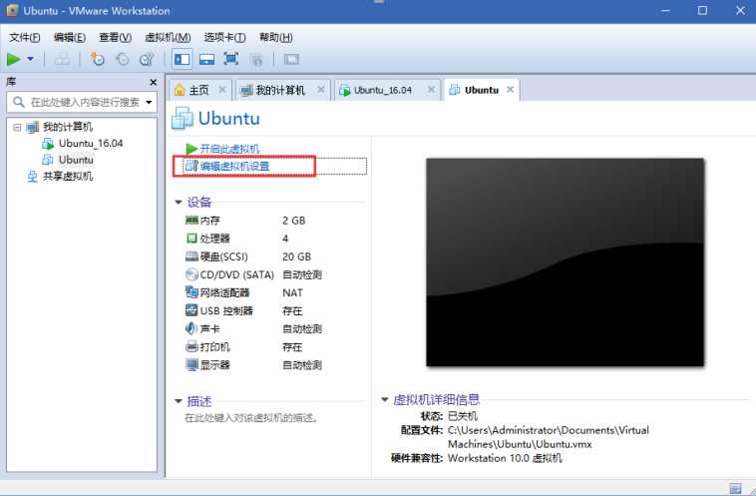The image size is (756, 496).
Task: Click 编辑虚拟机设置 link
Action: (234, 167)
